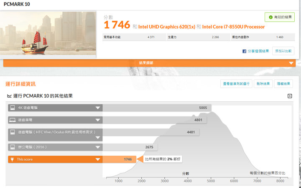Click the trophy icon beside This score
The height and width of the screenshot is (188, 301).
[12, 159]
